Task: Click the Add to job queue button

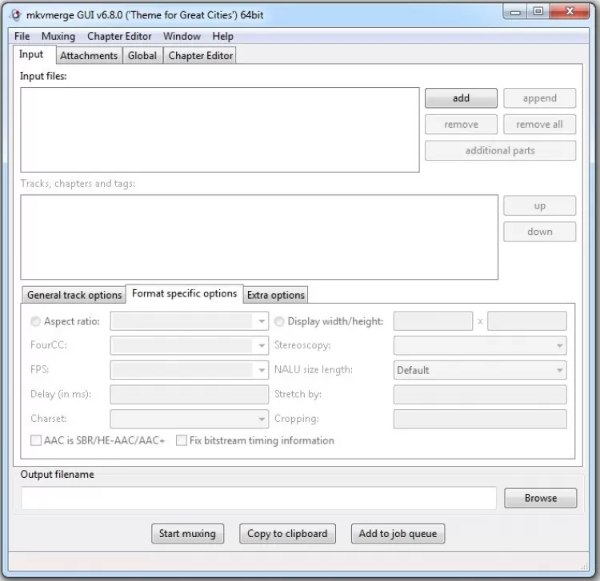Action: click(398, 534)
